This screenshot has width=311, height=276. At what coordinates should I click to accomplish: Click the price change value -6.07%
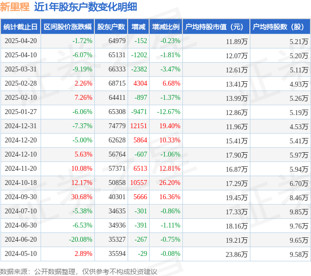coord(82,55)
